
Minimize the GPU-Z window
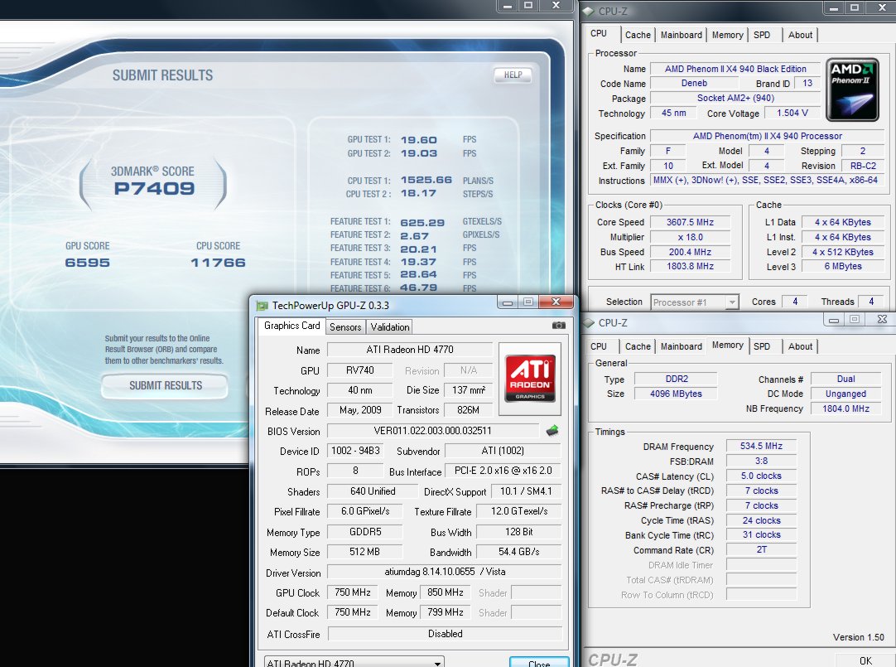coord(507,302)
